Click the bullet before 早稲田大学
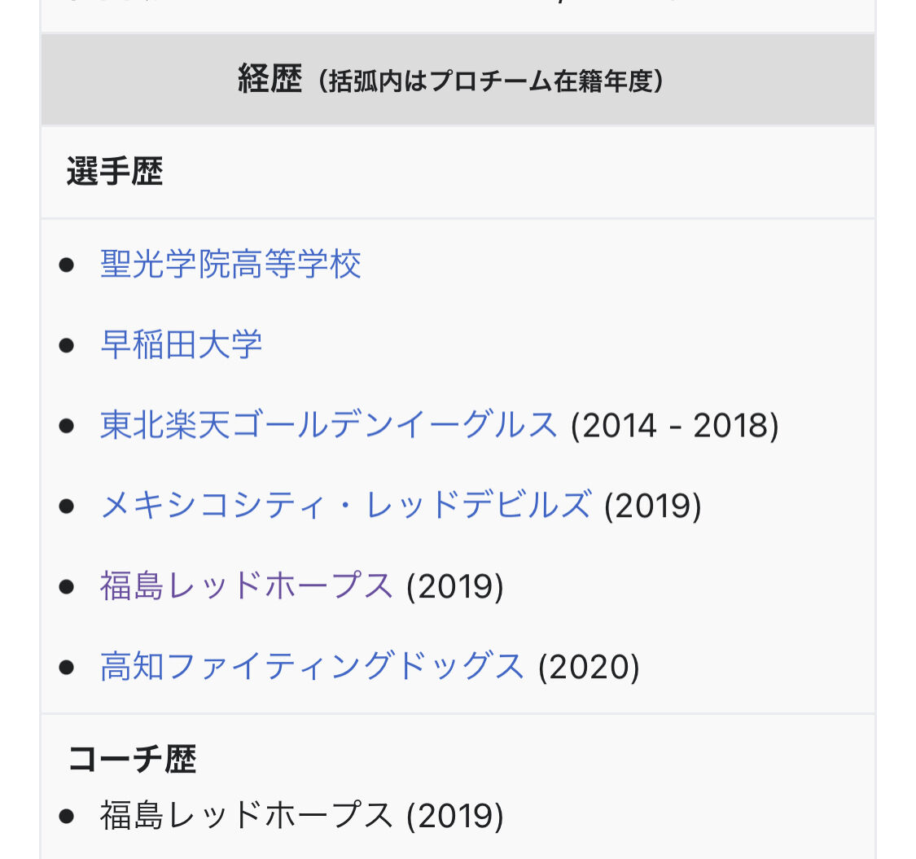 [x=67, y=345]
